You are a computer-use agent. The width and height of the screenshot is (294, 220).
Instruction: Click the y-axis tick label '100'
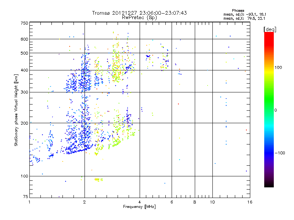tap(24, 176)
